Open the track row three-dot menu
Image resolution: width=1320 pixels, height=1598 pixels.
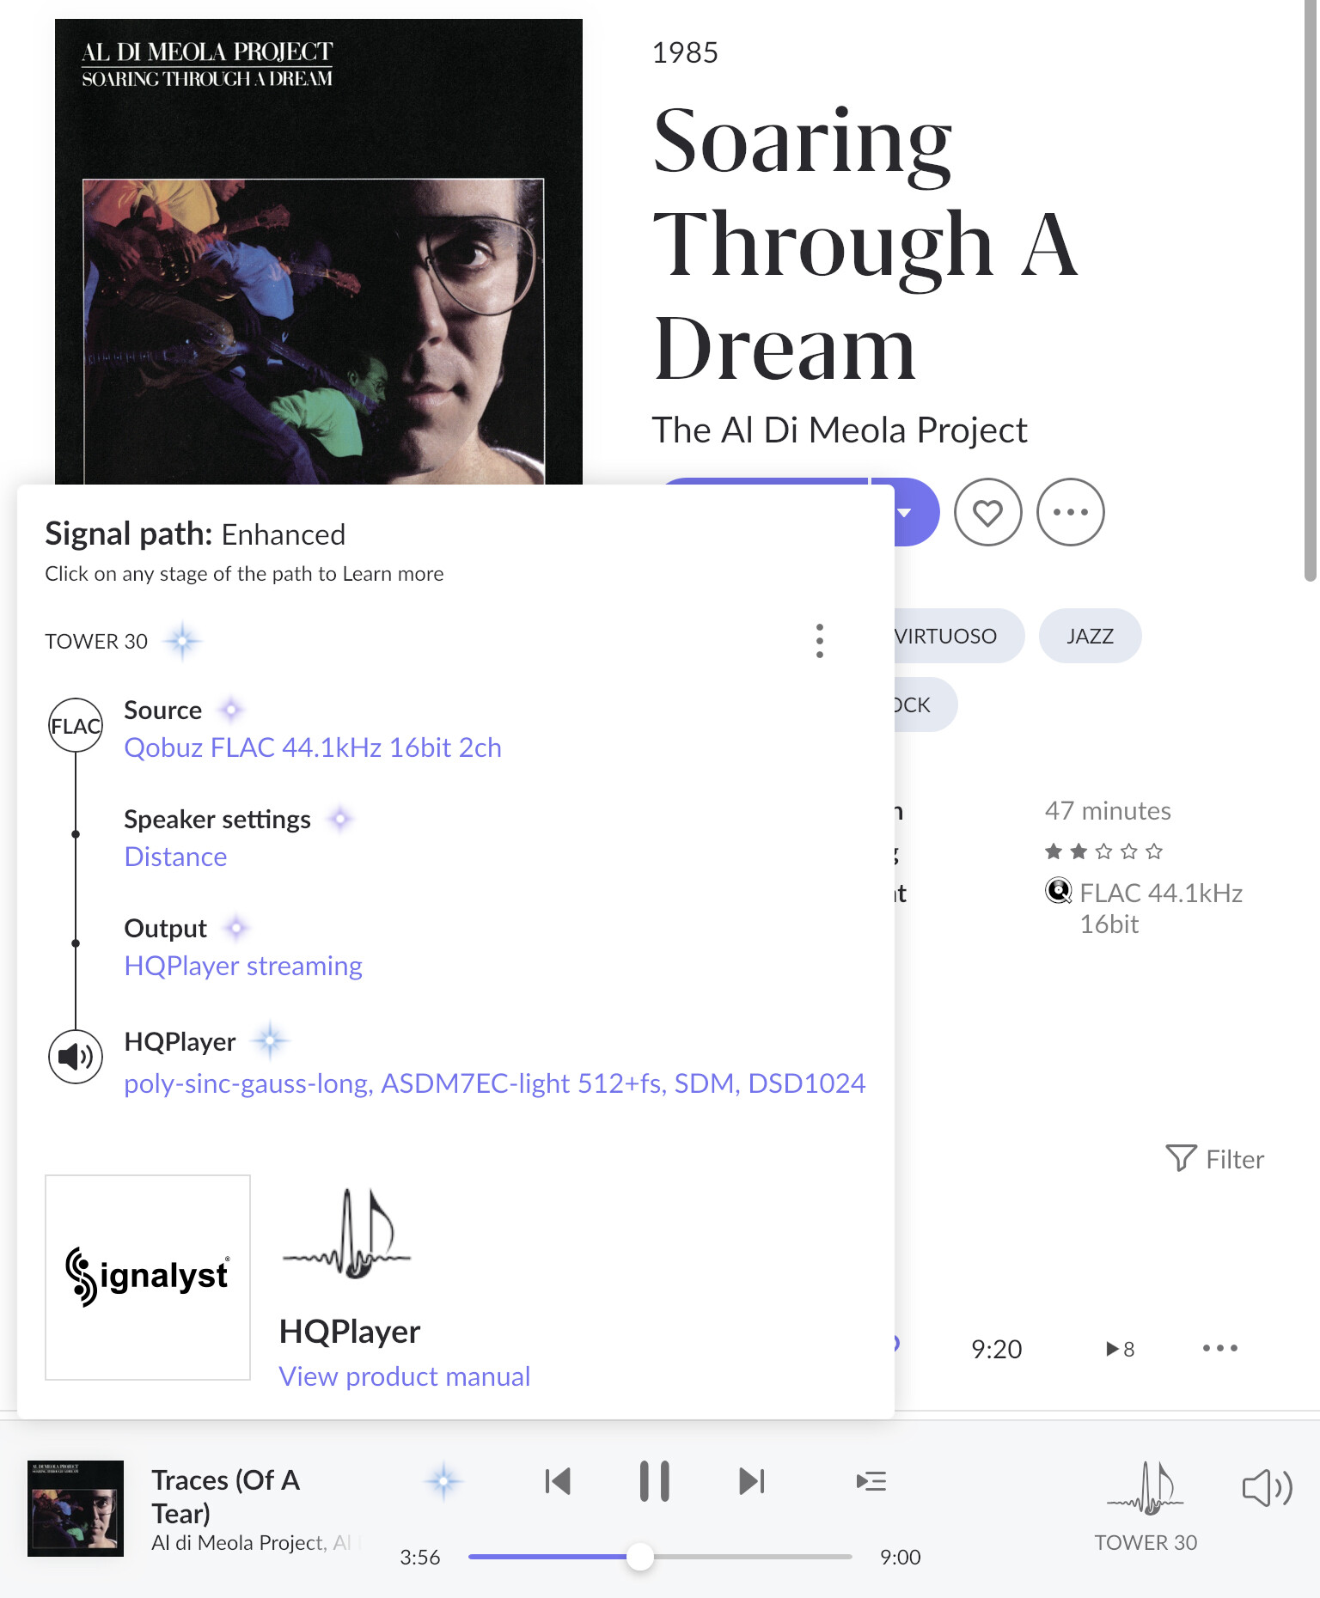pyautogui.click(x=1220, y=1348)
